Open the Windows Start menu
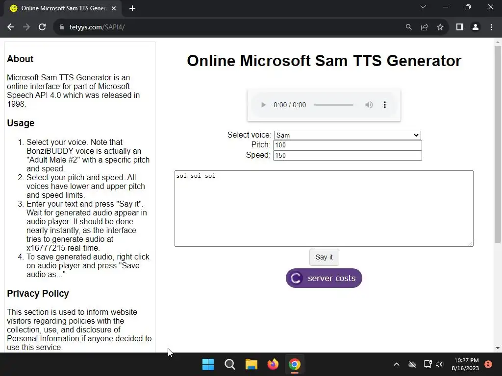 pos(208,364)
